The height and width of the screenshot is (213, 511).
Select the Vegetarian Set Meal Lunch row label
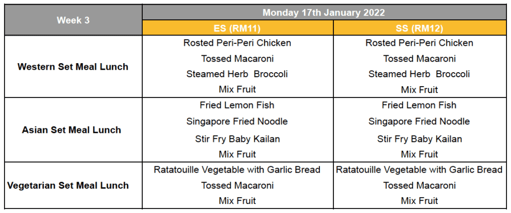coord(68,185)
